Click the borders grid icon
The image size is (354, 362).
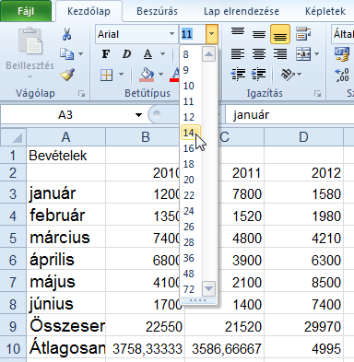pyautogui.click(x=106, y=75)
